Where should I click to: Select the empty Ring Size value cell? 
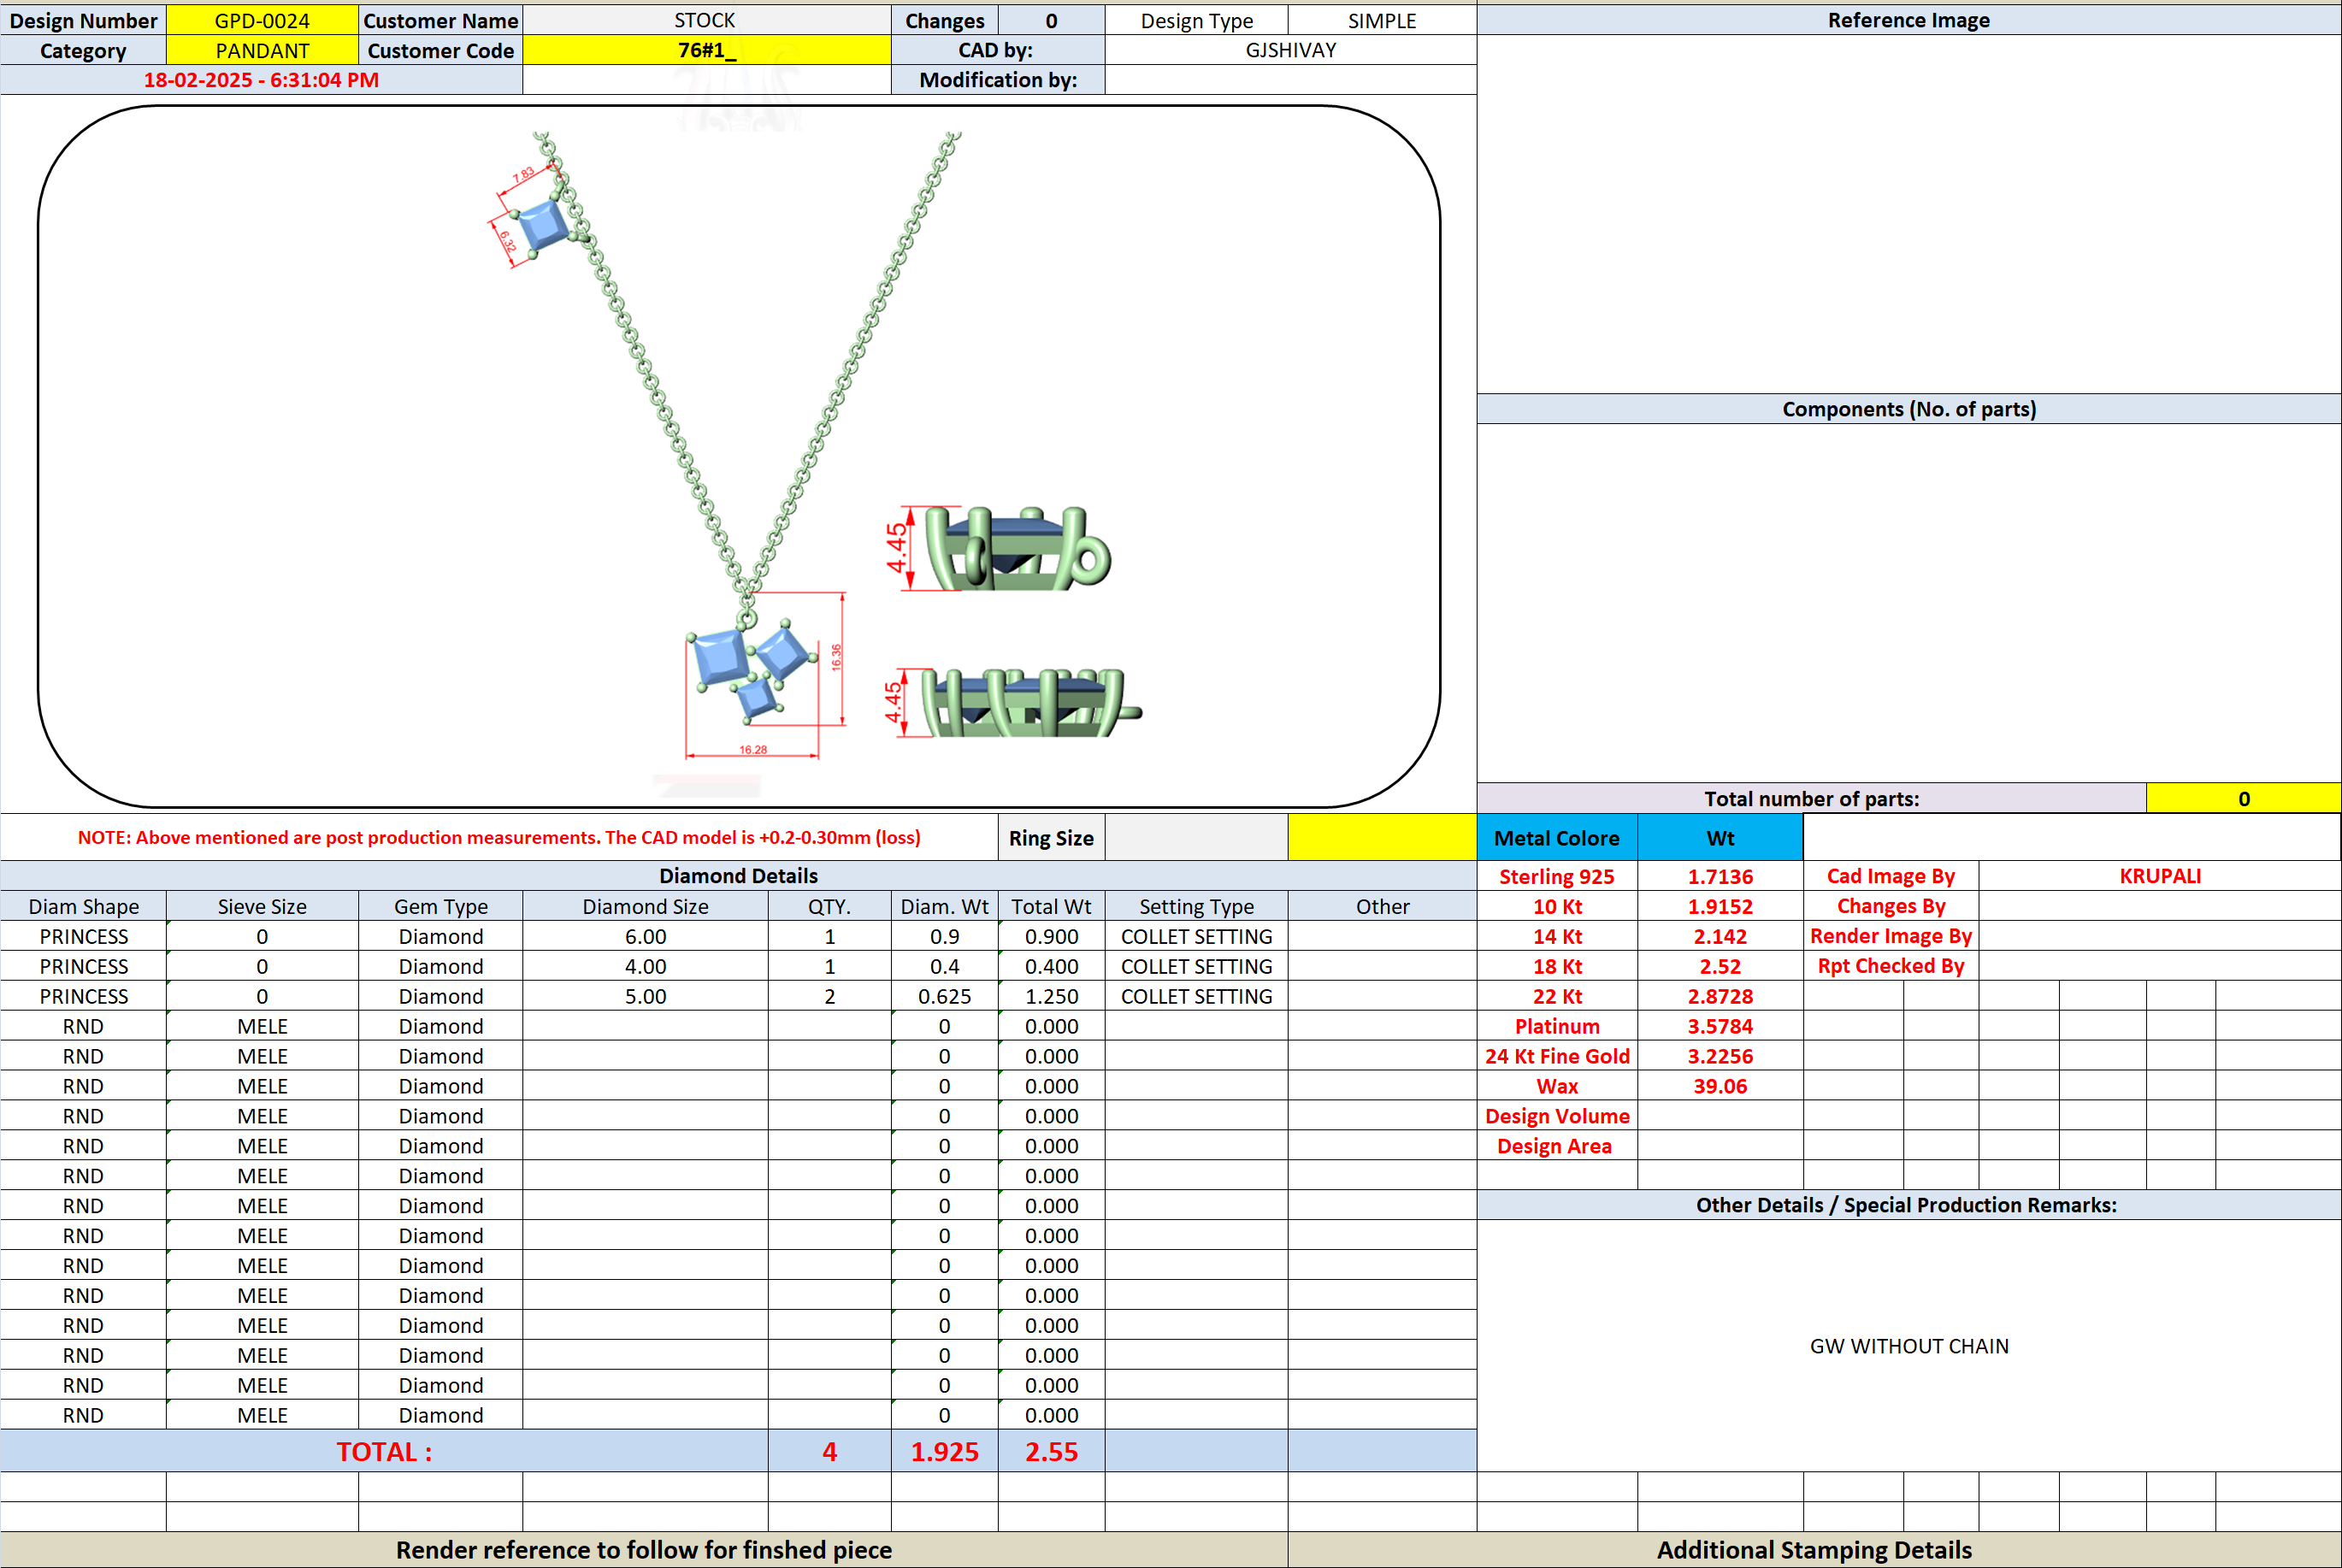[1196, 838]
